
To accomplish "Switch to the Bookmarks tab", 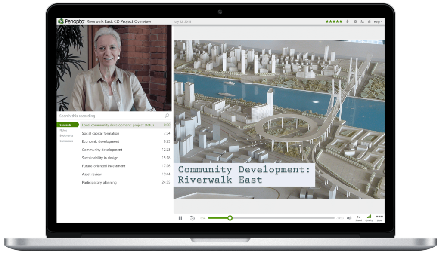I will (66, 136).
